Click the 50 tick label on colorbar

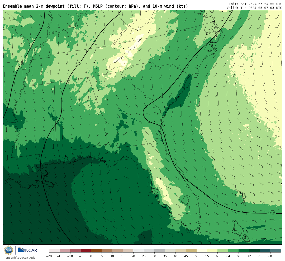[197, 256]
